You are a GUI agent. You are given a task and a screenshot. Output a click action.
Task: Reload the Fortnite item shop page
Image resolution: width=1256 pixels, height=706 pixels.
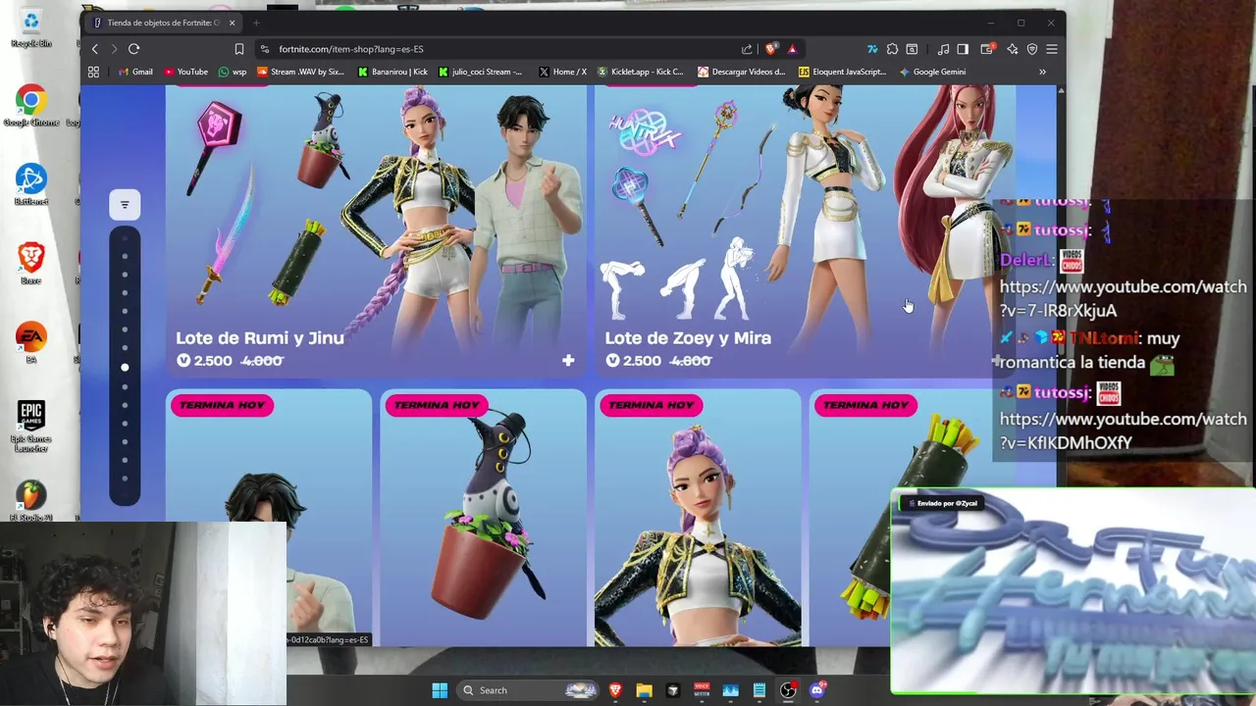[x=133, y=49]
